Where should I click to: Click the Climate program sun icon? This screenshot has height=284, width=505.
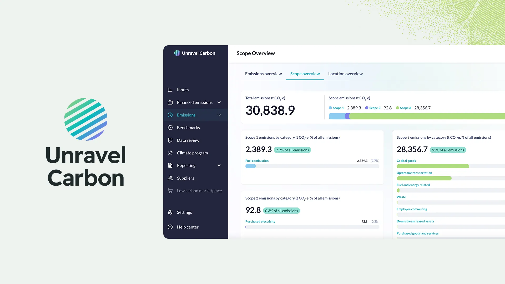click(170, 153)
